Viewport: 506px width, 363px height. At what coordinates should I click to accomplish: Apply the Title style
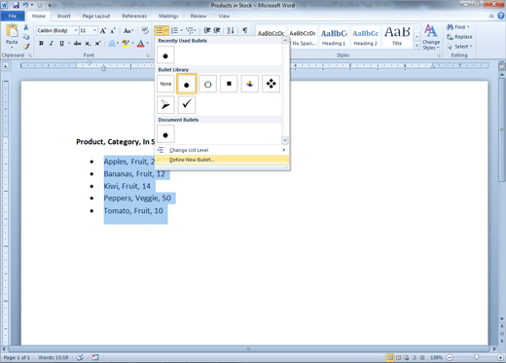coord(397,37)
